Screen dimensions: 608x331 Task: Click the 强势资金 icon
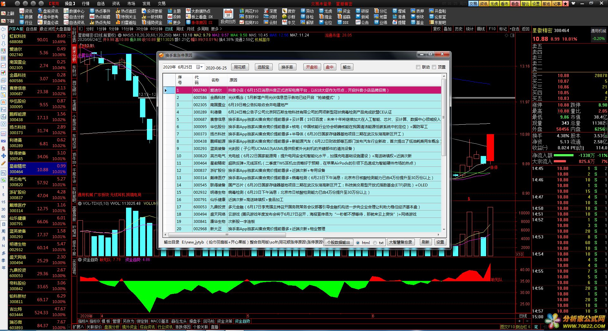pyautogui.click(x=152, y=23)
